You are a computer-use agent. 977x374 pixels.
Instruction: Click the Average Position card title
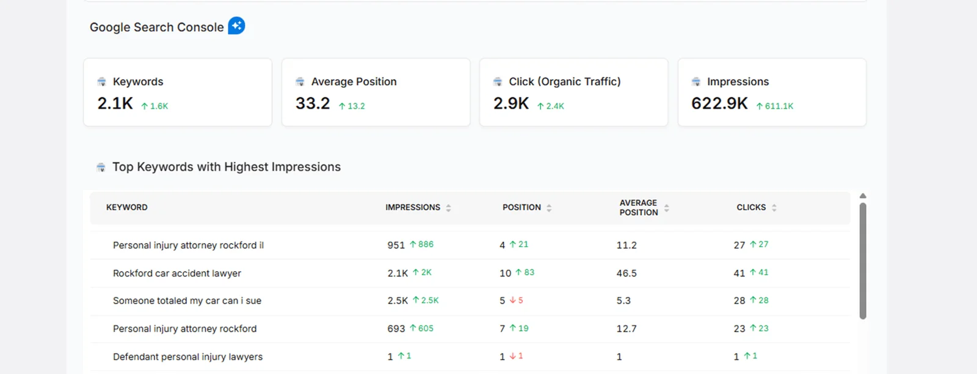click(354, 82)
